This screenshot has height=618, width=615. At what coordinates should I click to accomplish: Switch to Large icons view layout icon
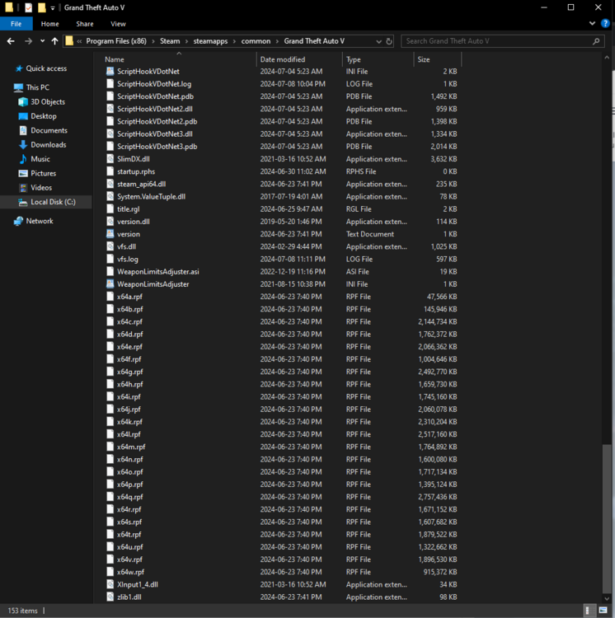[603, 611]
